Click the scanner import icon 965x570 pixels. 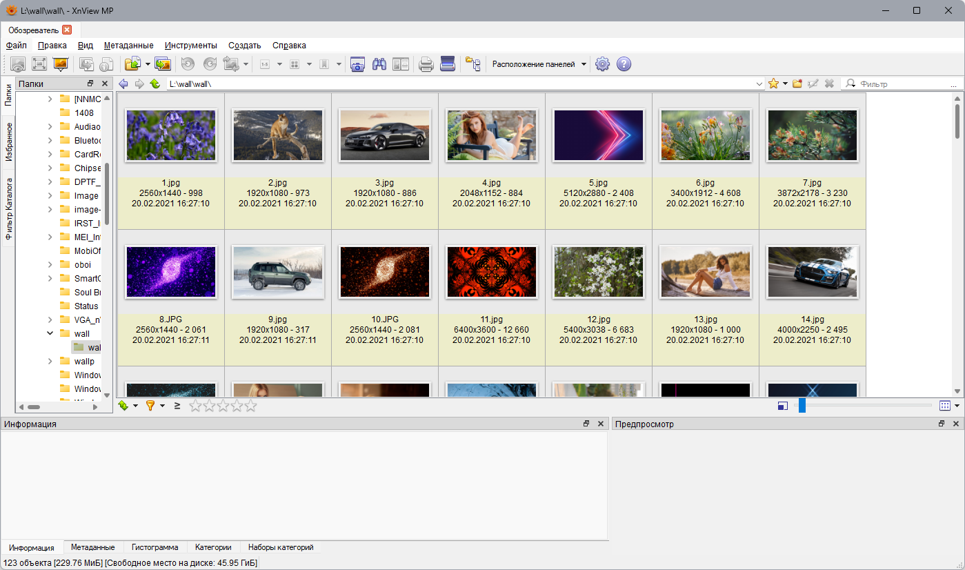point(448,64)
